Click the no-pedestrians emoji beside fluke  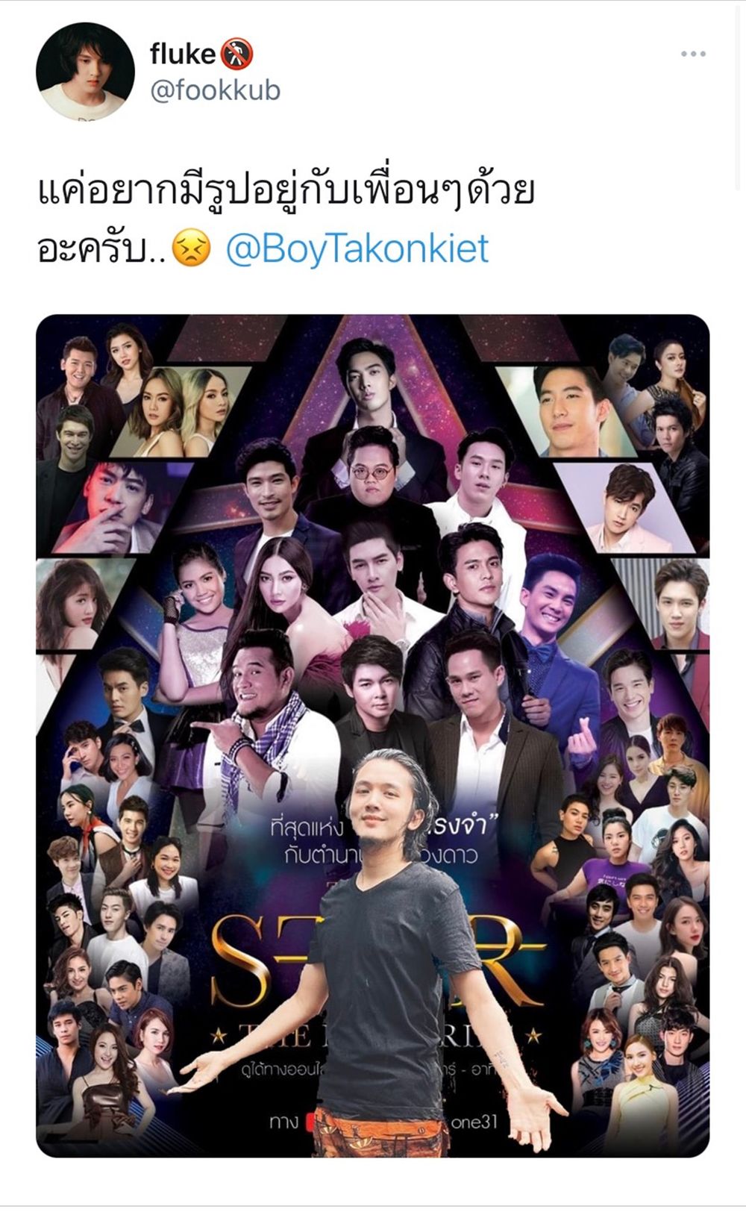pyautogui.click(x=237, y=54)
